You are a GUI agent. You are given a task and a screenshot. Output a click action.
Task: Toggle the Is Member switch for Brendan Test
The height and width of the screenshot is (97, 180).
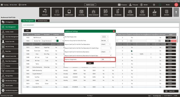(56, 41)
